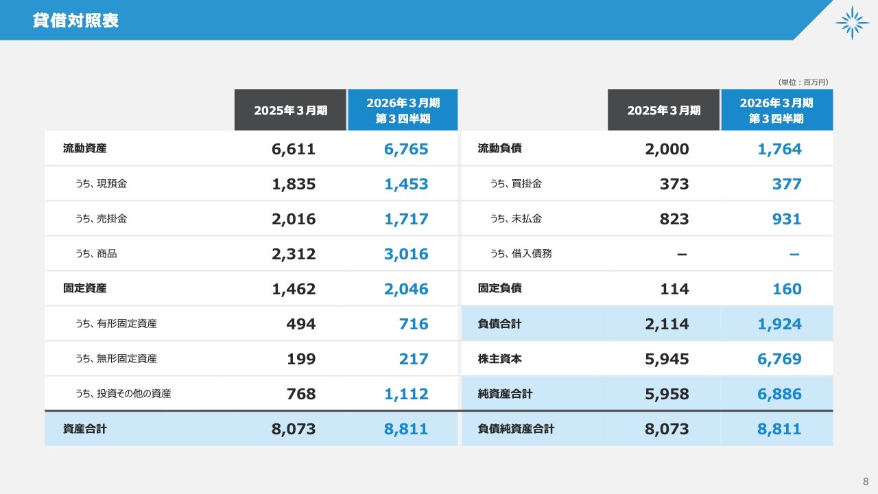This screenshot has width=878, height=494.
Task: Click the 貸借対照表 slide title
Action: 75,21
